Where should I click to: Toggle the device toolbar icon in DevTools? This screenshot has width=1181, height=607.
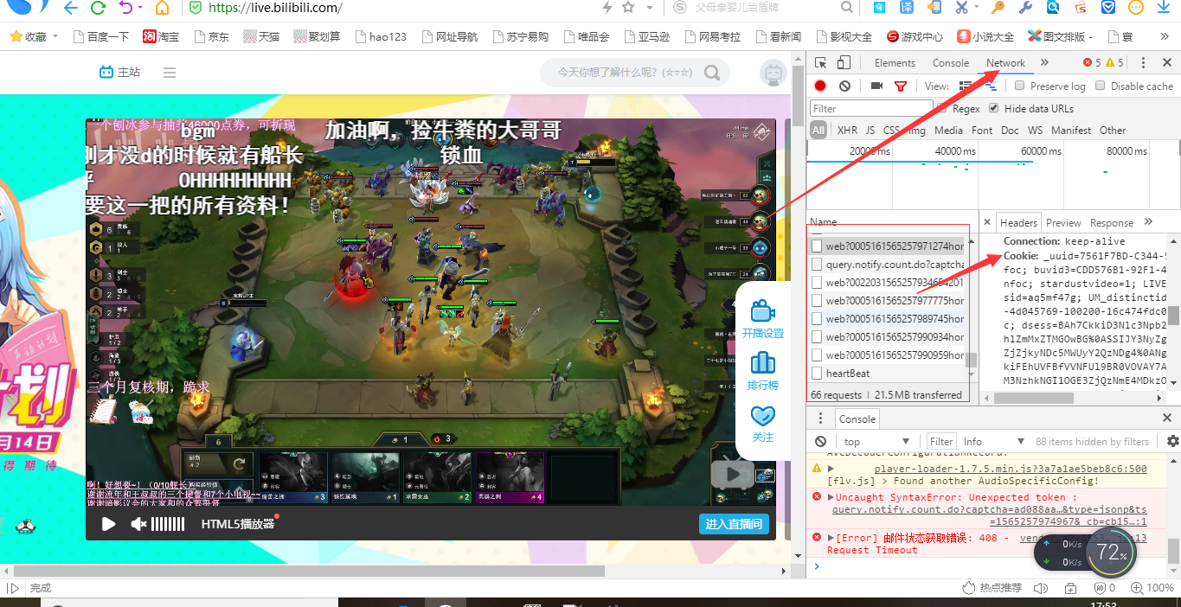pyautogui.click(x=844, y=62)
